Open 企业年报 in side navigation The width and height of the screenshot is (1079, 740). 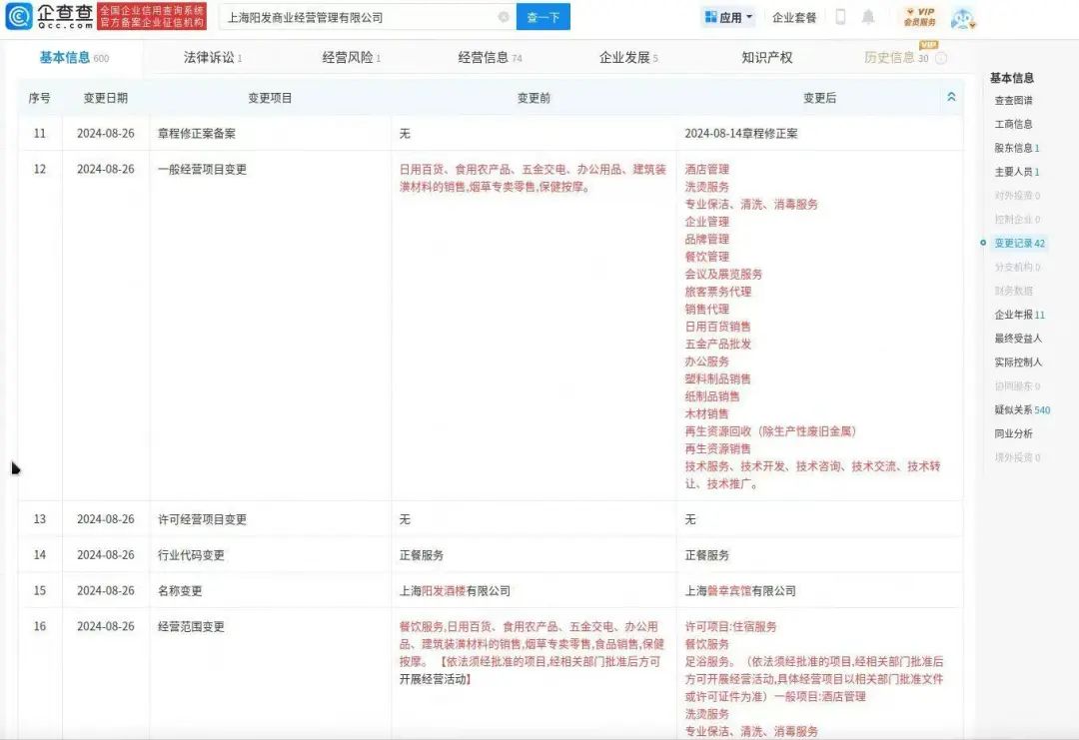point(1019,315)
